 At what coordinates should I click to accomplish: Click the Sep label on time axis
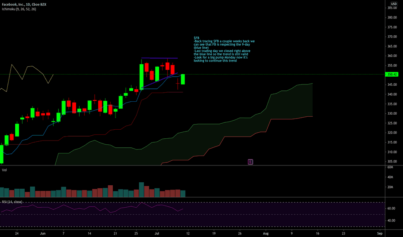coord(380,234)
